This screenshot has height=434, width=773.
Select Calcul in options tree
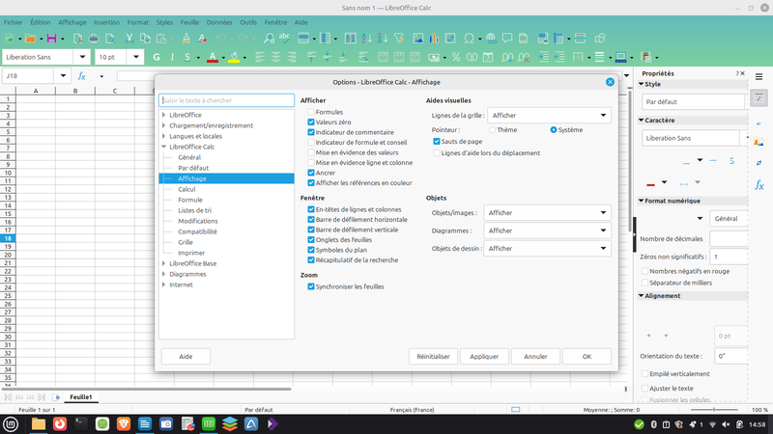tap(186, 189)
